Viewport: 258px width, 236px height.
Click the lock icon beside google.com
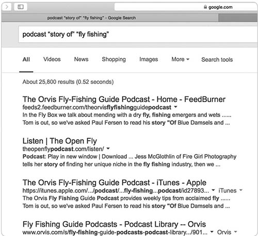coord(205,7)
